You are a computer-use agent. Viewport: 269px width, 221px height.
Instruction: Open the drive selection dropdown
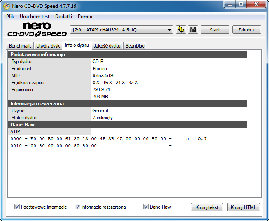click(122, 30)
